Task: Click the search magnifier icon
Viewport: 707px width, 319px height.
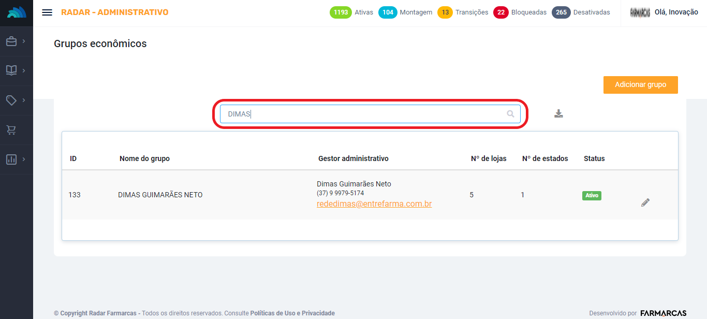Action: [510, 114]
